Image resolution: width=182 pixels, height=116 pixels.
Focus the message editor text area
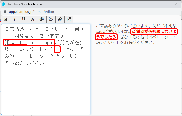[x=46, y=69]
